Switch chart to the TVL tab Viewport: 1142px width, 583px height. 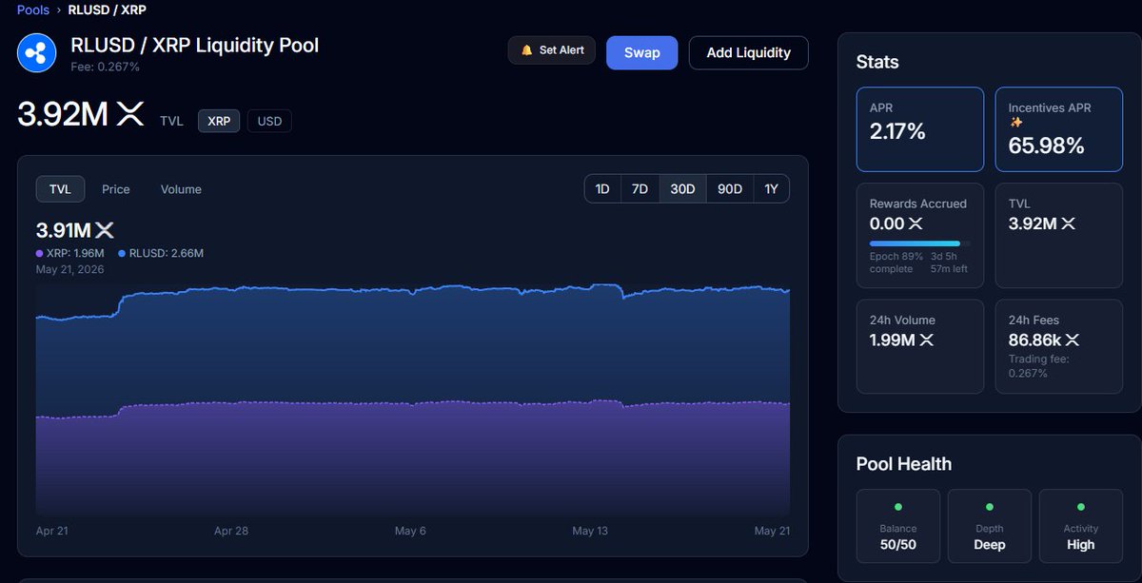pos(60,189)
